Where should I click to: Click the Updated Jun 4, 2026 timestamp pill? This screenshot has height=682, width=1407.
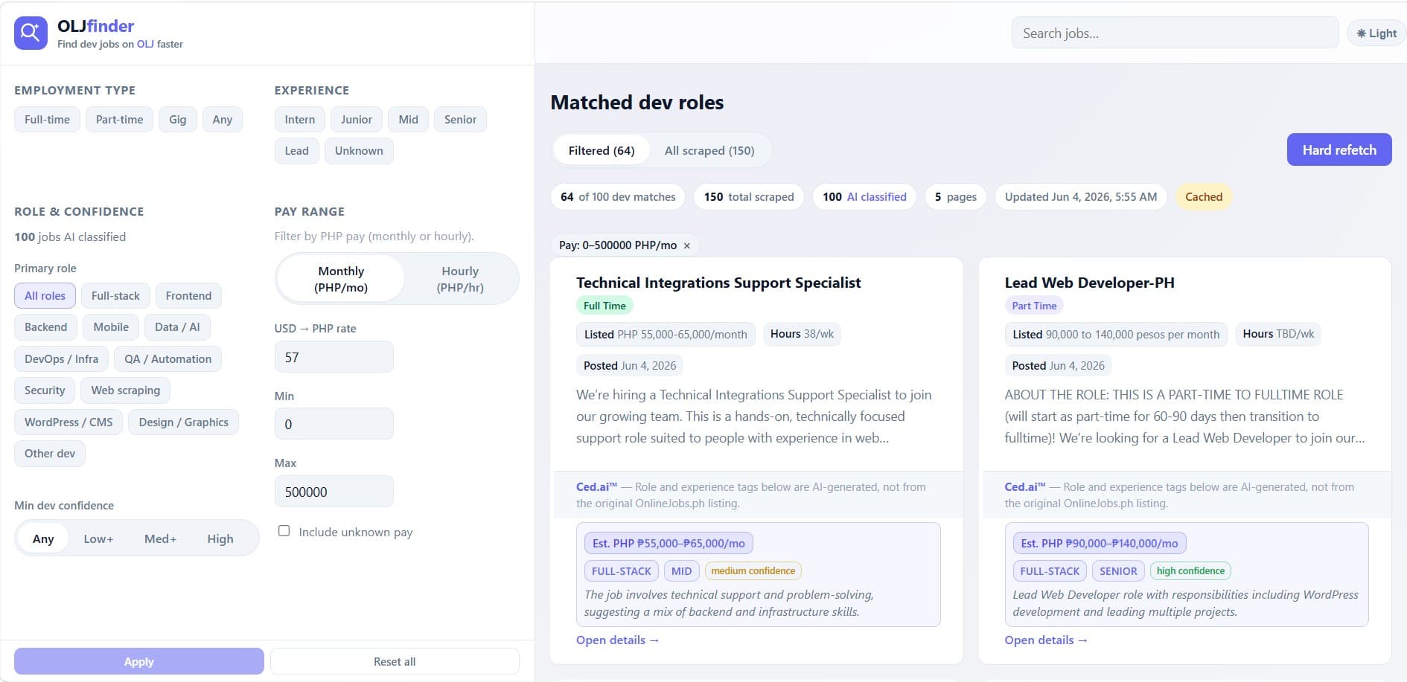pyautogui.click(x=1081, y=197)
